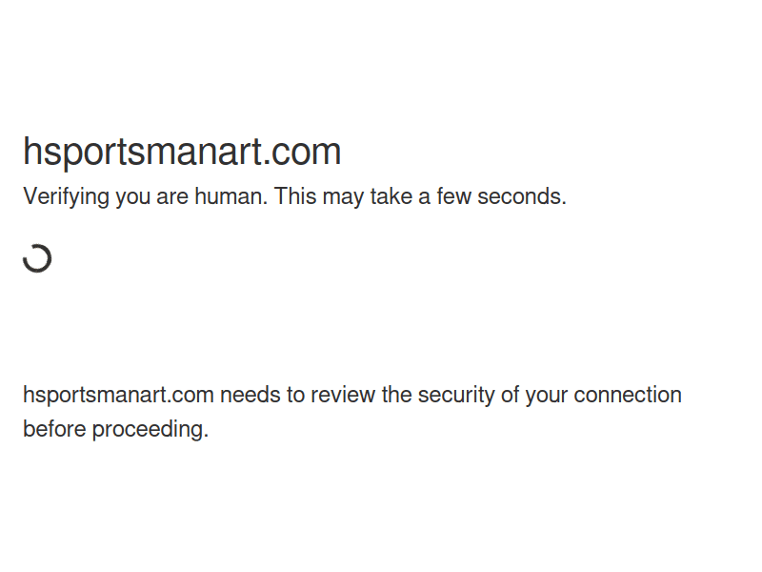The width and height of the screenshot is (762, 572).
Task: Click the word "few" in the verification line
Action: [454, 197]
